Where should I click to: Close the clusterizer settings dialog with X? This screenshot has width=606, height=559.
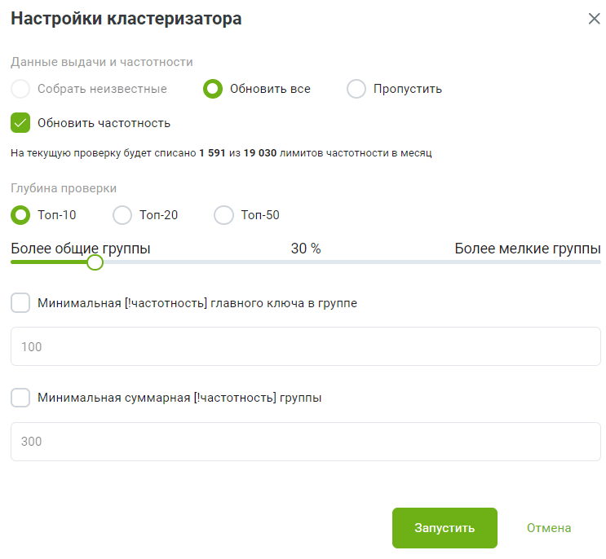coord(594,19)
